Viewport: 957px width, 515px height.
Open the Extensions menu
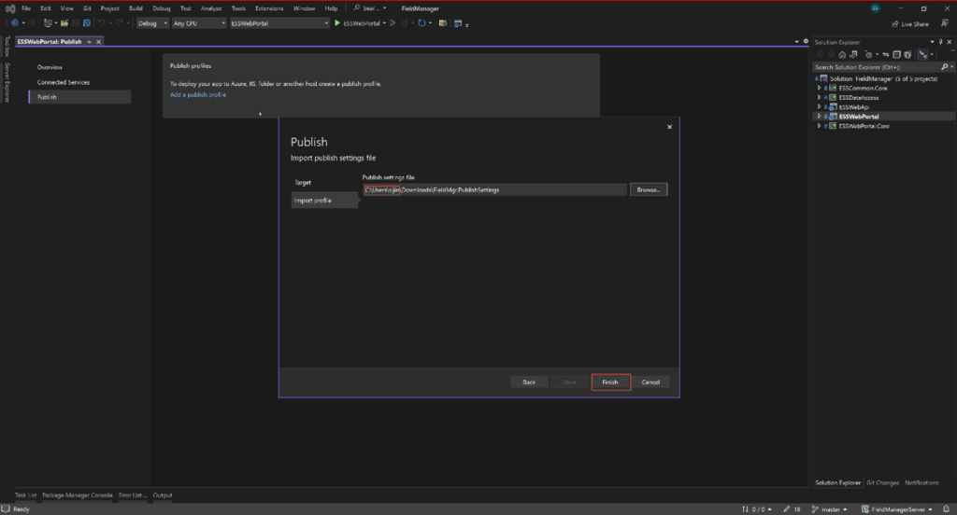(269, 8)
